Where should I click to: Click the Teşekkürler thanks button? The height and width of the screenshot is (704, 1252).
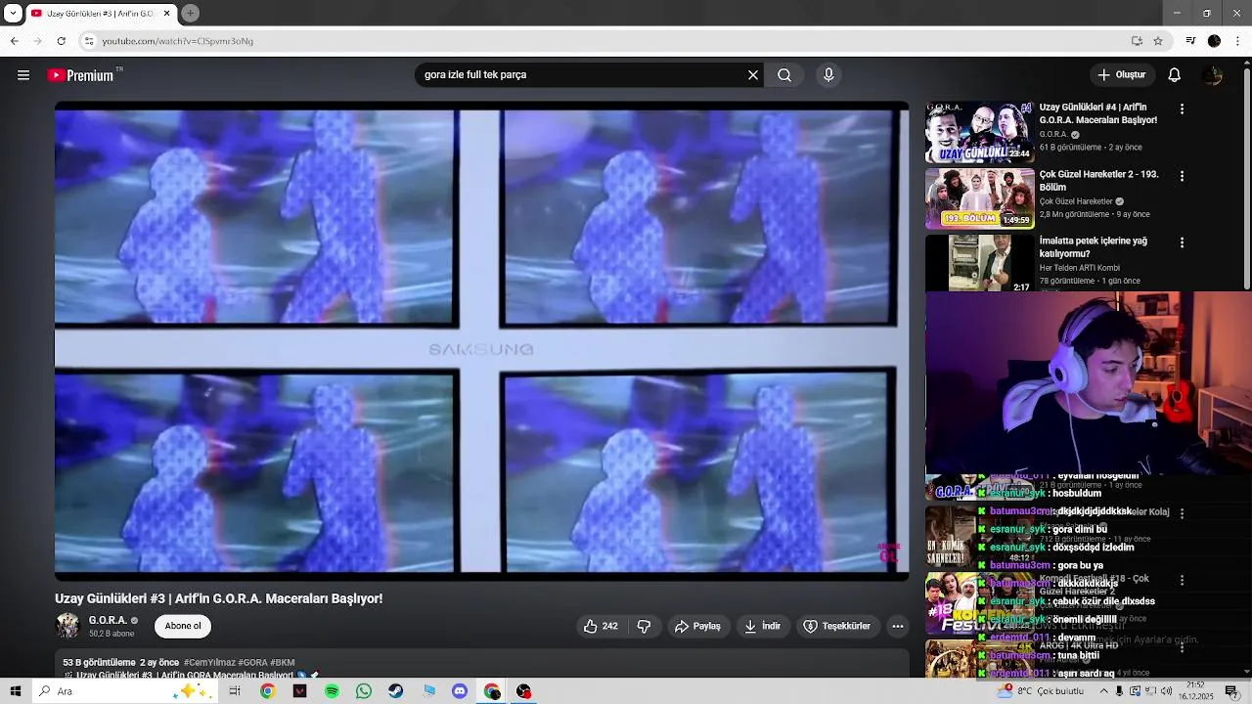pos(836,626)
